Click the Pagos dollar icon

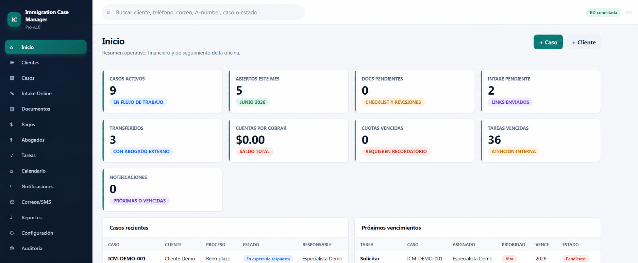12,125
